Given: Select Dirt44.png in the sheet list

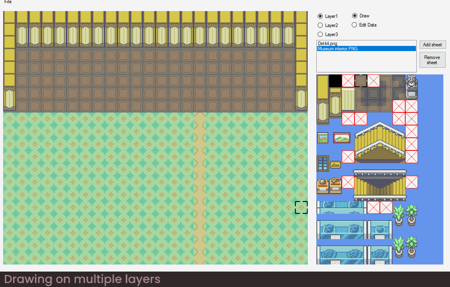Looking at the screenshot, I should coord(366,44).
